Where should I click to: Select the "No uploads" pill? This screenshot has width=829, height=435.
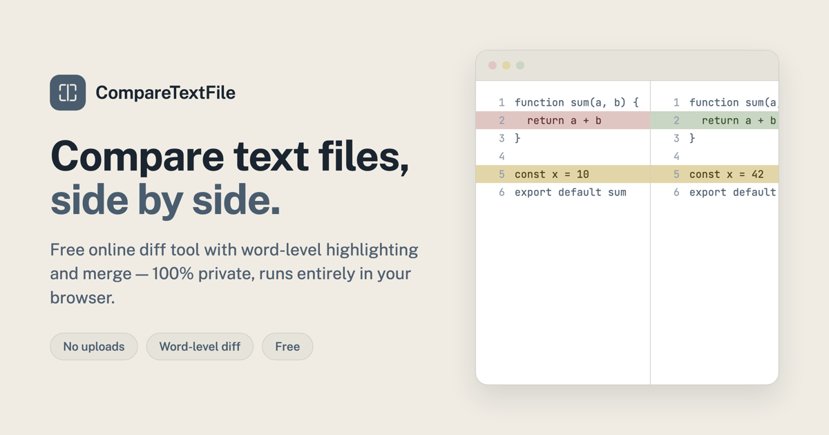pyautogui.click(x=94, y=347)
